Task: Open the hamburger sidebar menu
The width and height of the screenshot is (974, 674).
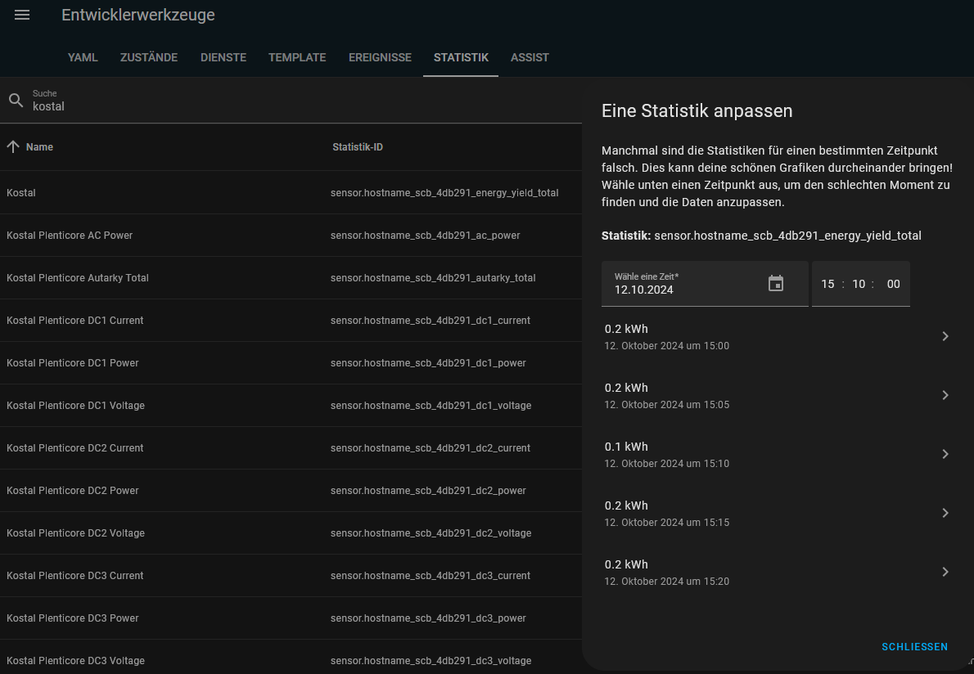Action: tap(22, 15)
